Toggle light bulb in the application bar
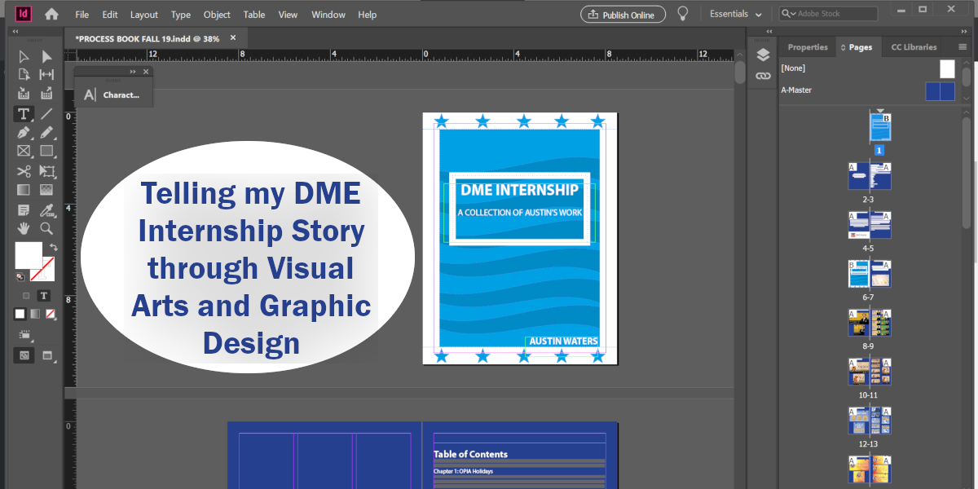The height and width of the screenshot is (489, 978). 683,13
